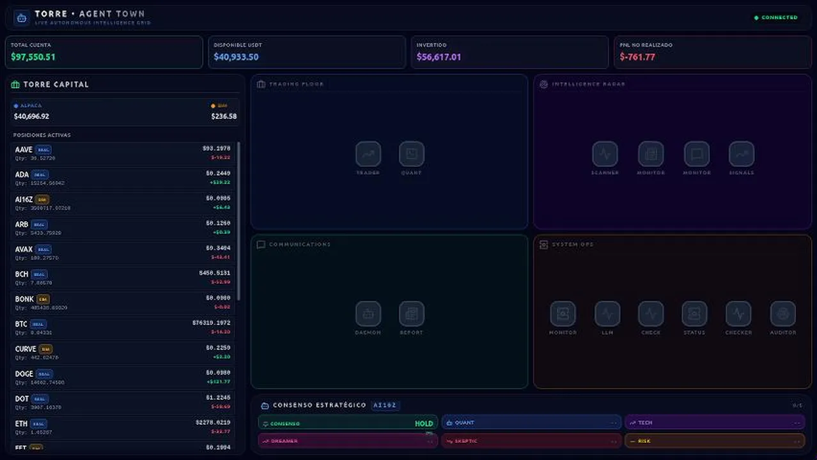Screen dimensions: 817x460
Task: Click the positions list scrollbar
Action: tap(239, 221)
